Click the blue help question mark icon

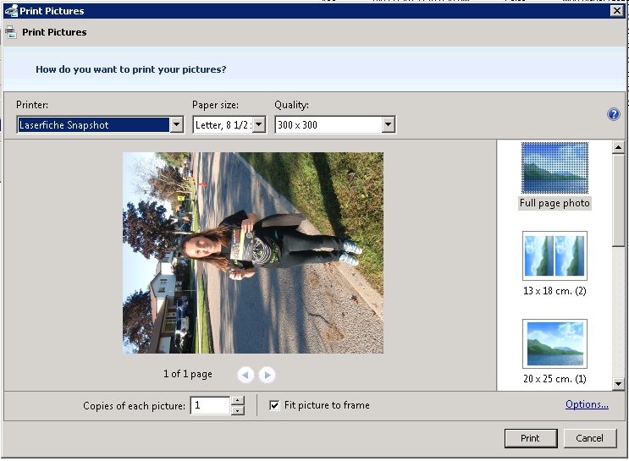point(614,114)
